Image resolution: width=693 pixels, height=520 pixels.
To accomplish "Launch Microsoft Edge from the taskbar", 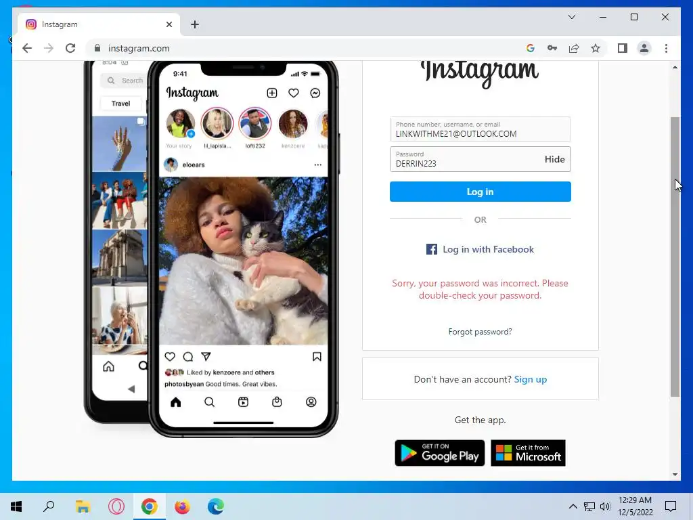I will 216,506.
